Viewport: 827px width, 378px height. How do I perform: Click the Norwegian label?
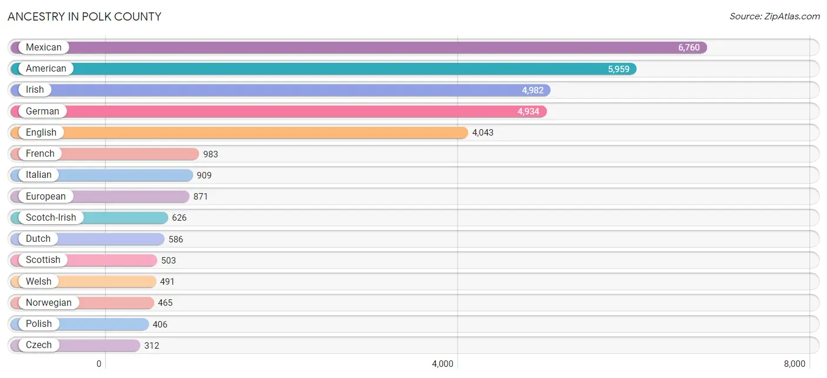(x=48, y=303)
